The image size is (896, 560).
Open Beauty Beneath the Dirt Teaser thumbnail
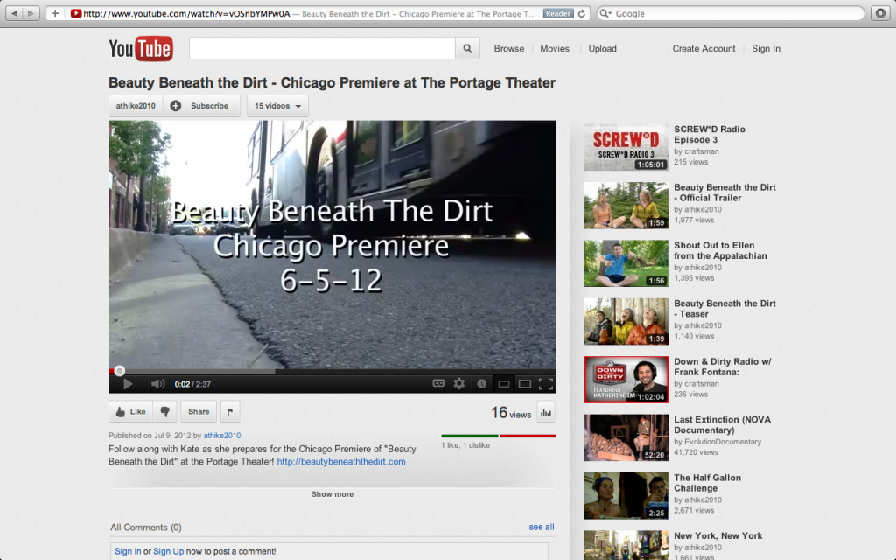[626, 322]
